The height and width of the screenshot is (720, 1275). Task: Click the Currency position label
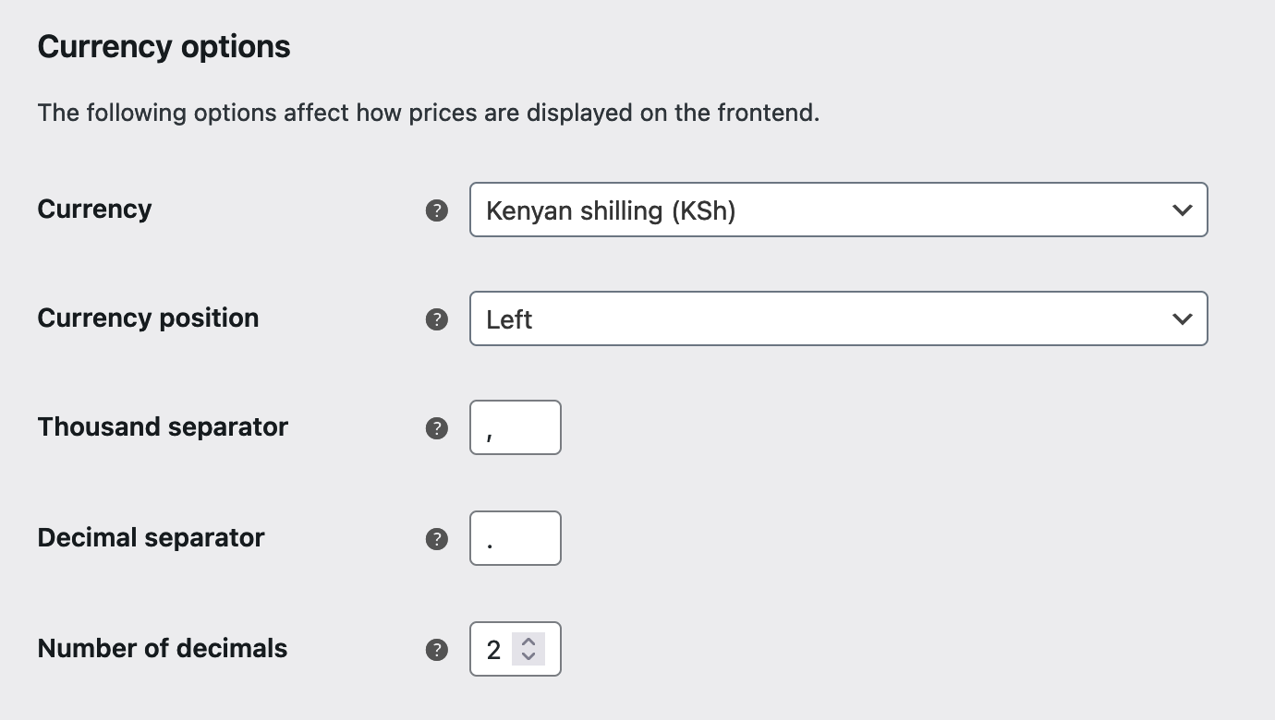coord(148,318)
